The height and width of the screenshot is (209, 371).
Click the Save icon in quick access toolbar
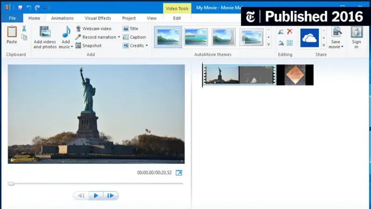pyautogui.click(x=20, y=7)
